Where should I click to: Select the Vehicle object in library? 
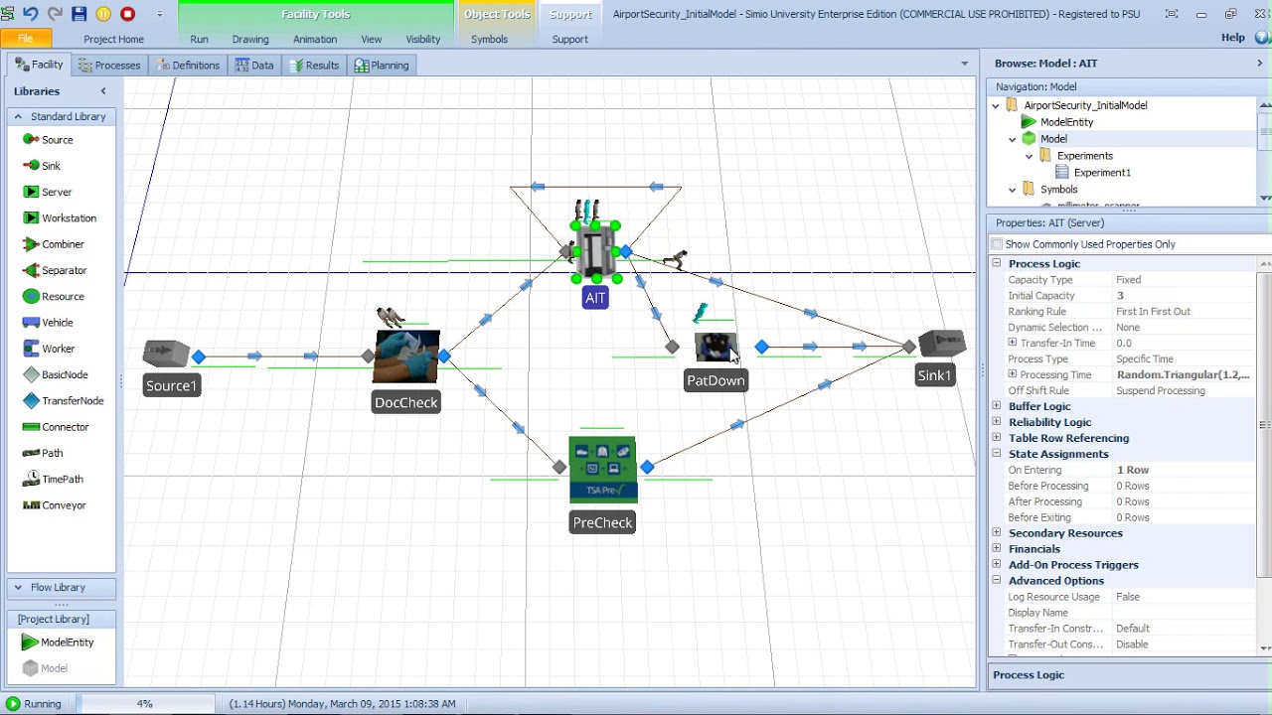[x=48, y=323]
